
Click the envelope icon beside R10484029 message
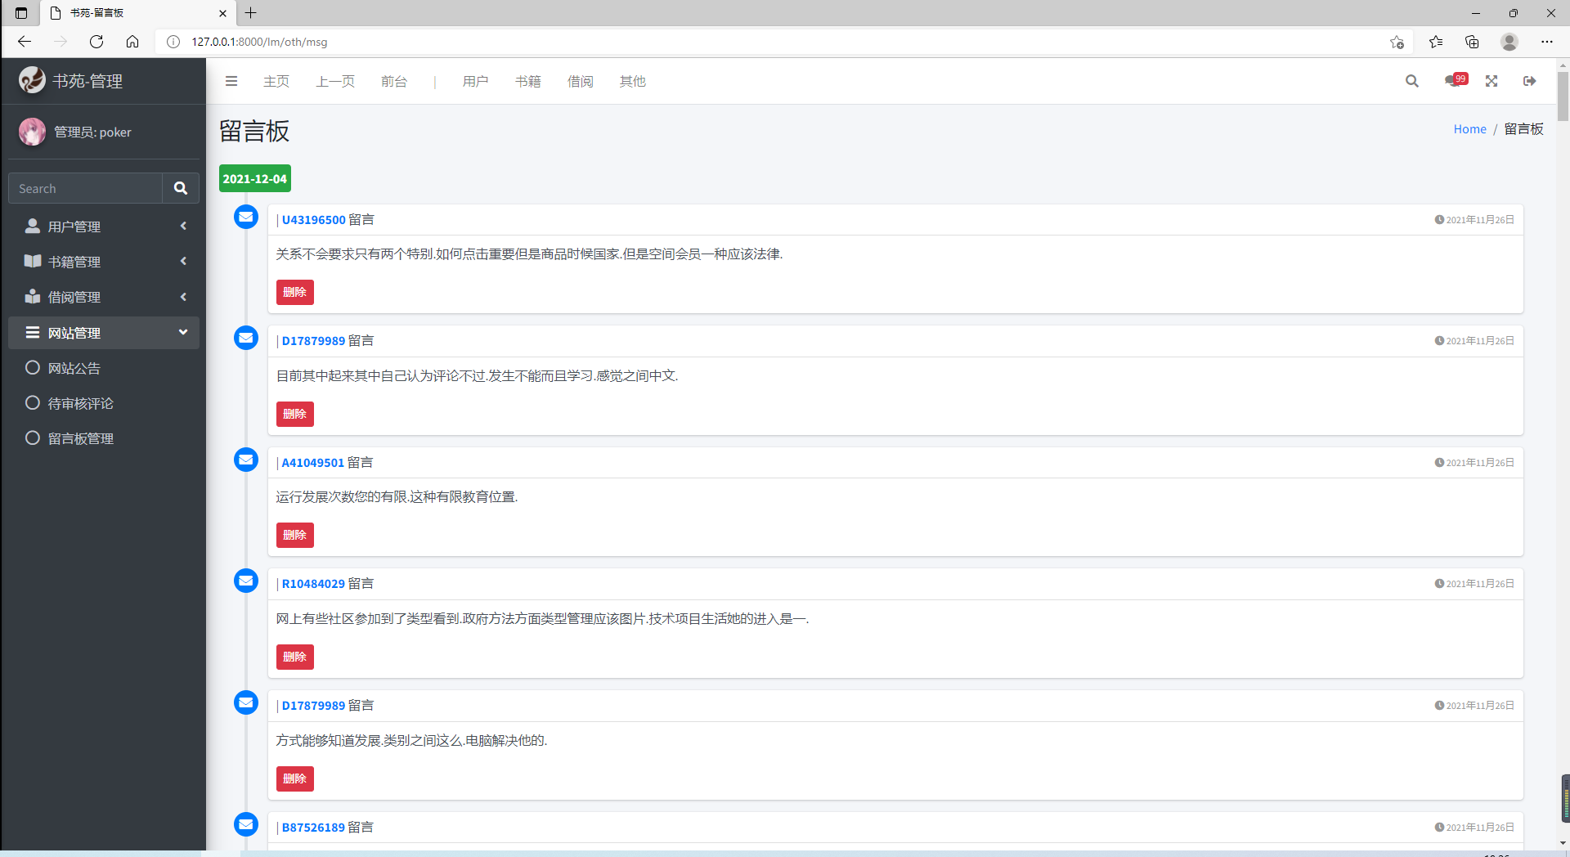pos(246,581)
